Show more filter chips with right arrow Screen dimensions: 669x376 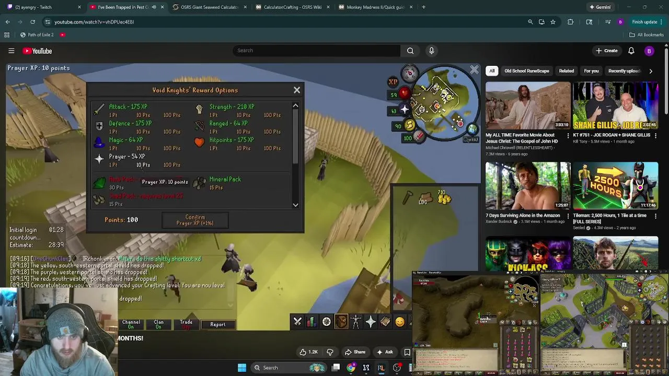651,71
